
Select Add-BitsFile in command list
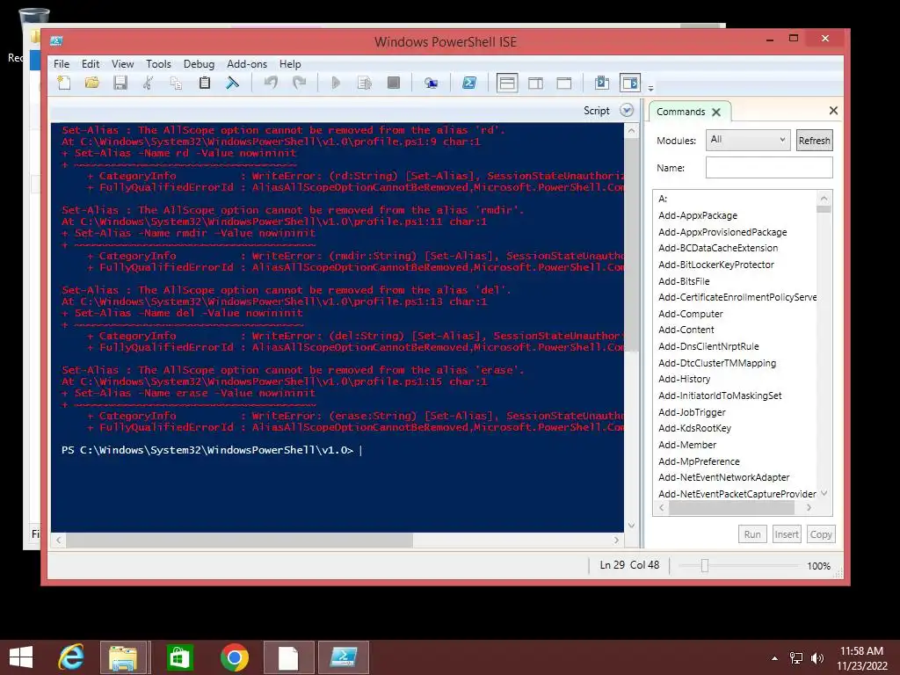coord(684,281)
